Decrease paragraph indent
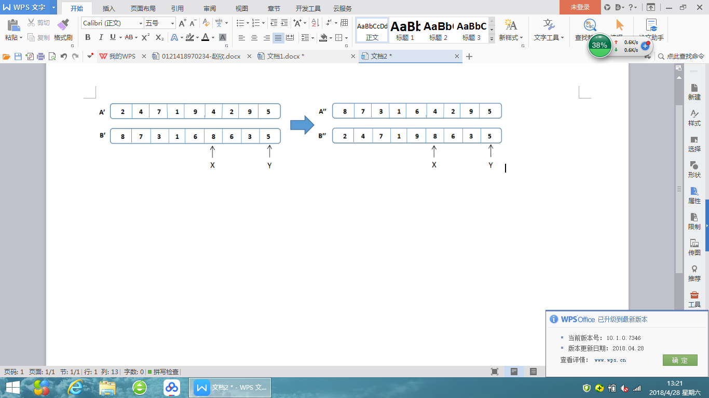 click(274, 23)
